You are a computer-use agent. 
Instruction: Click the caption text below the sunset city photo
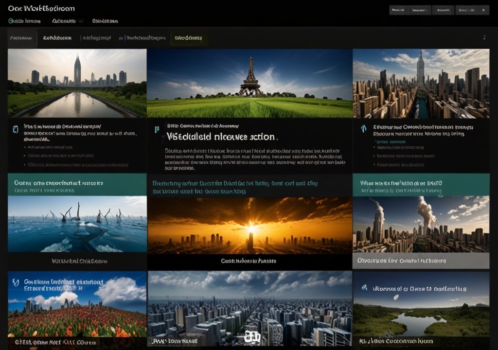[249, 261]
